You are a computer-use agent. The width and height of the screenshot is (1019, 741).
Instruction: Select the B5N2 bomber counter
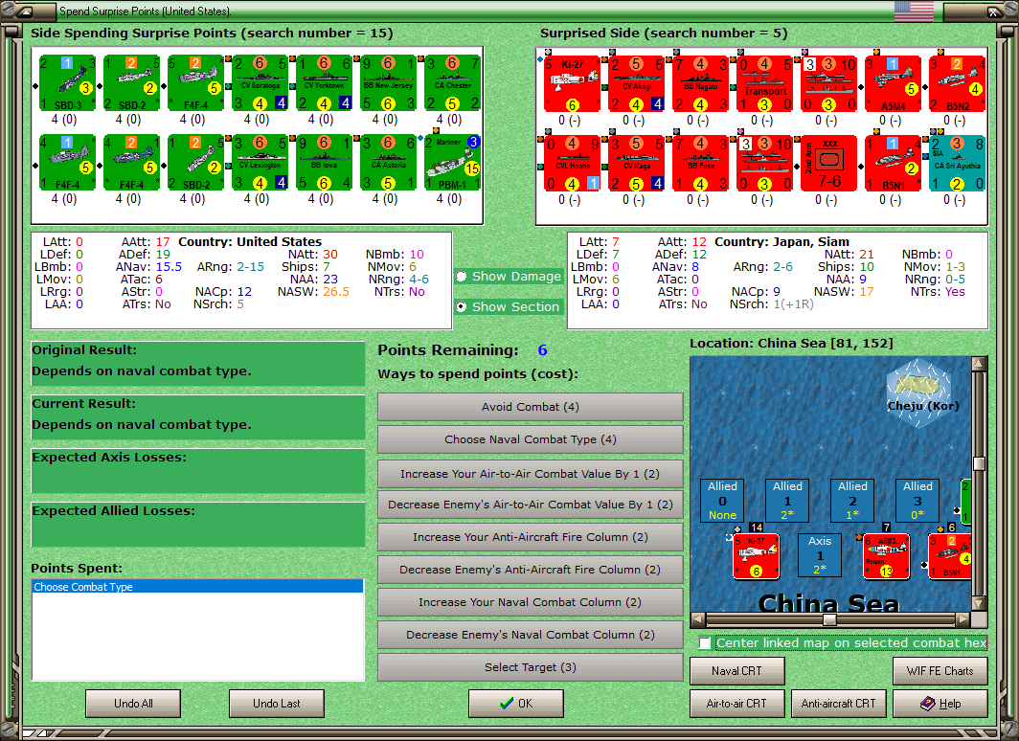coord(958,84)
